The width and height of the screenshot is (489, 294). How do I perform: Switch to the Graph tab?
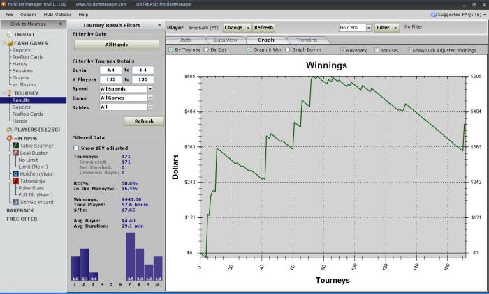click(265, 40)
